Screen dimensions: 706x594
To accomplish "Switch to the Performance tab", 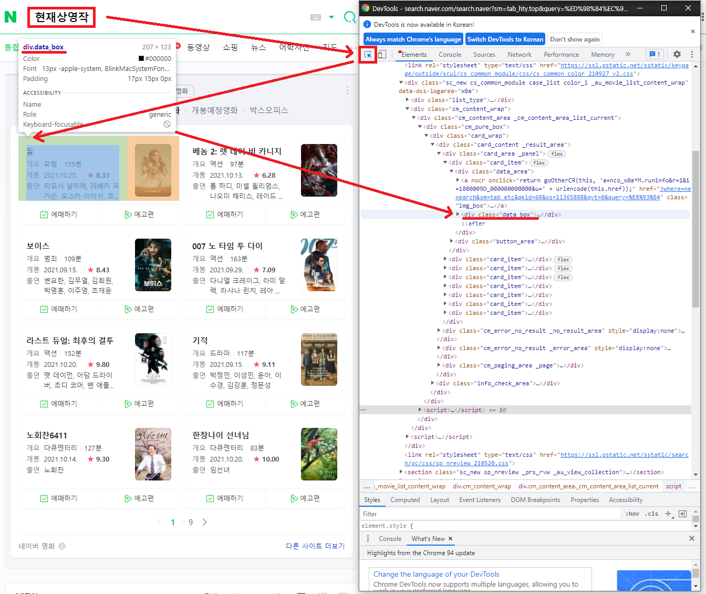I will click(x=562, y=55).
